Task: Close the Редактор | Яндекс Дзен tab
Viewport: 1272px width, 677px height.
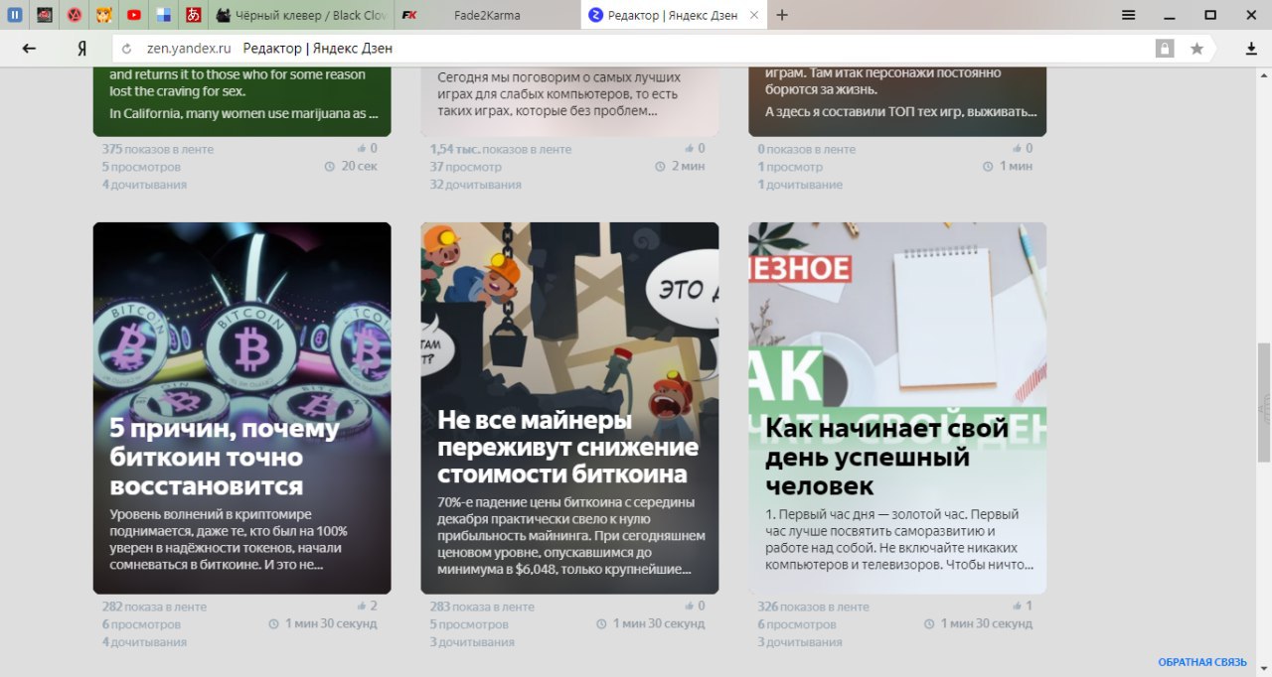Action: (754, 15)
